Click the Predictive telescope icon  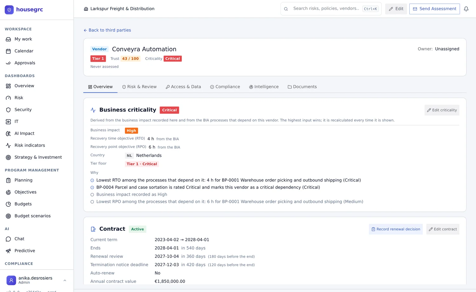[x=8, y=251]
